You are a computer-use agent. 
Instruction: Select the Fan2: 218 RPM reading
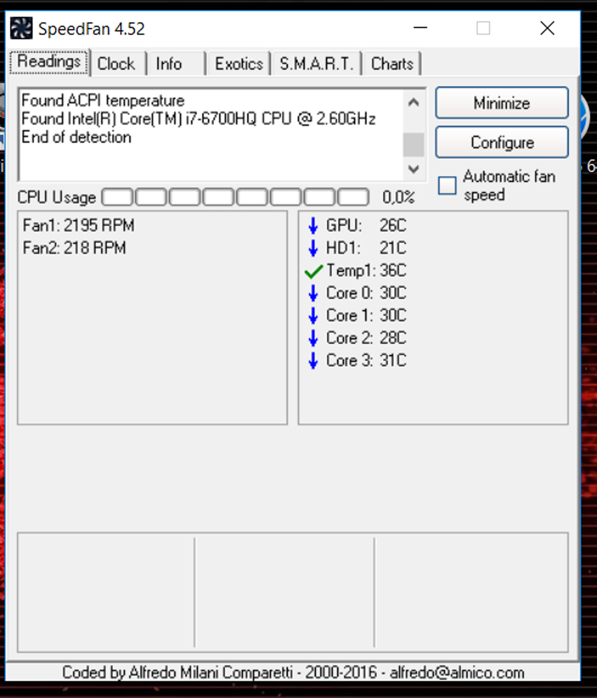tap(74, 248)
